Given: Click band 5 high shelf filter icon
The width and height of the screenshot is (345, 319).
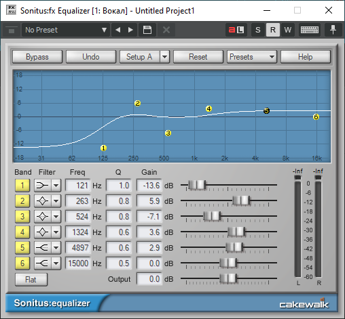Looking at the screenshot, I should 43,248.
